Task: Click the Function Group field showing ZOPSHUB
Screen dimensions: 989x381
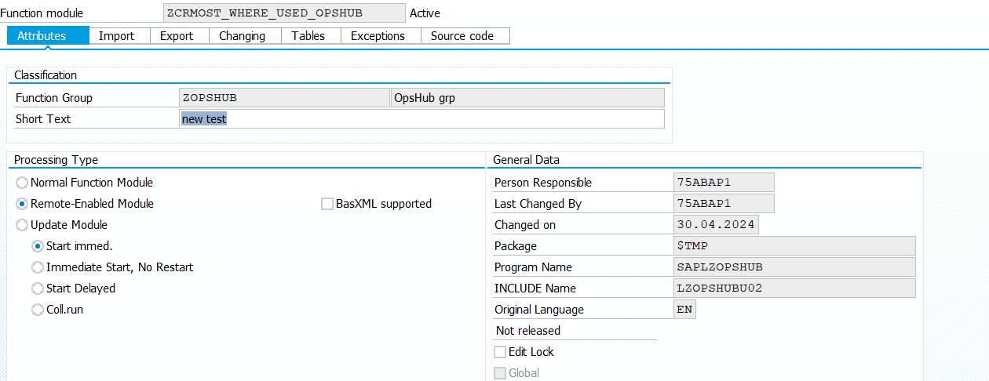Action: click(283, 98)
